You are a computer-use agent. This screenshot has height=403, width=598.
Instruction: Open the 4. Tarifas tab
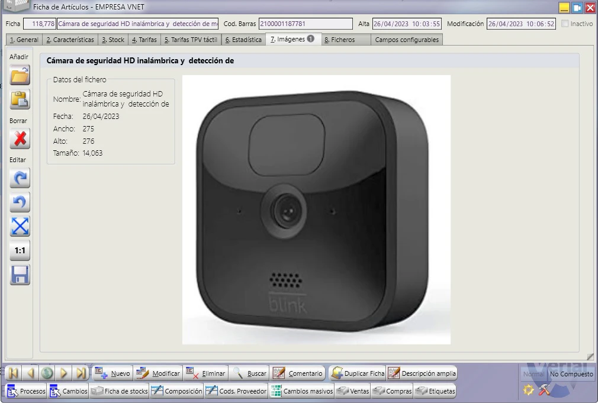tap(144, 40)
